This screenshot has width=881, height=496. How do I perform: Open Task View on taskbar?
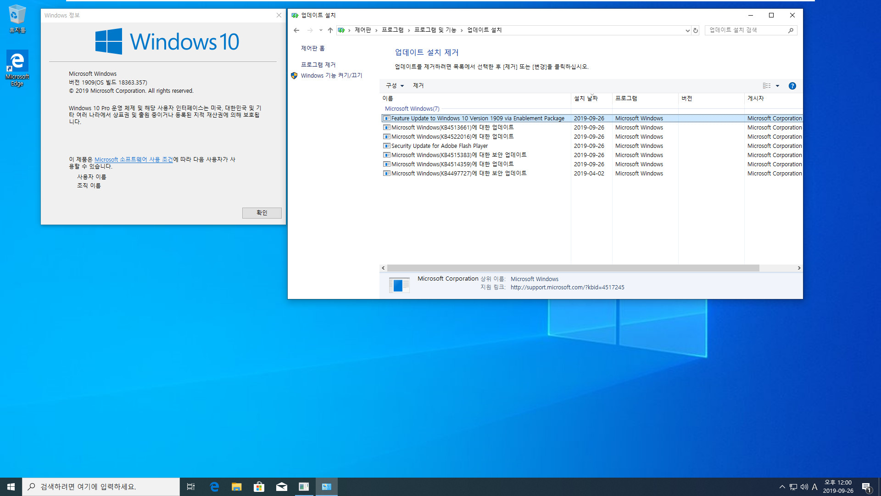(191, 487)
